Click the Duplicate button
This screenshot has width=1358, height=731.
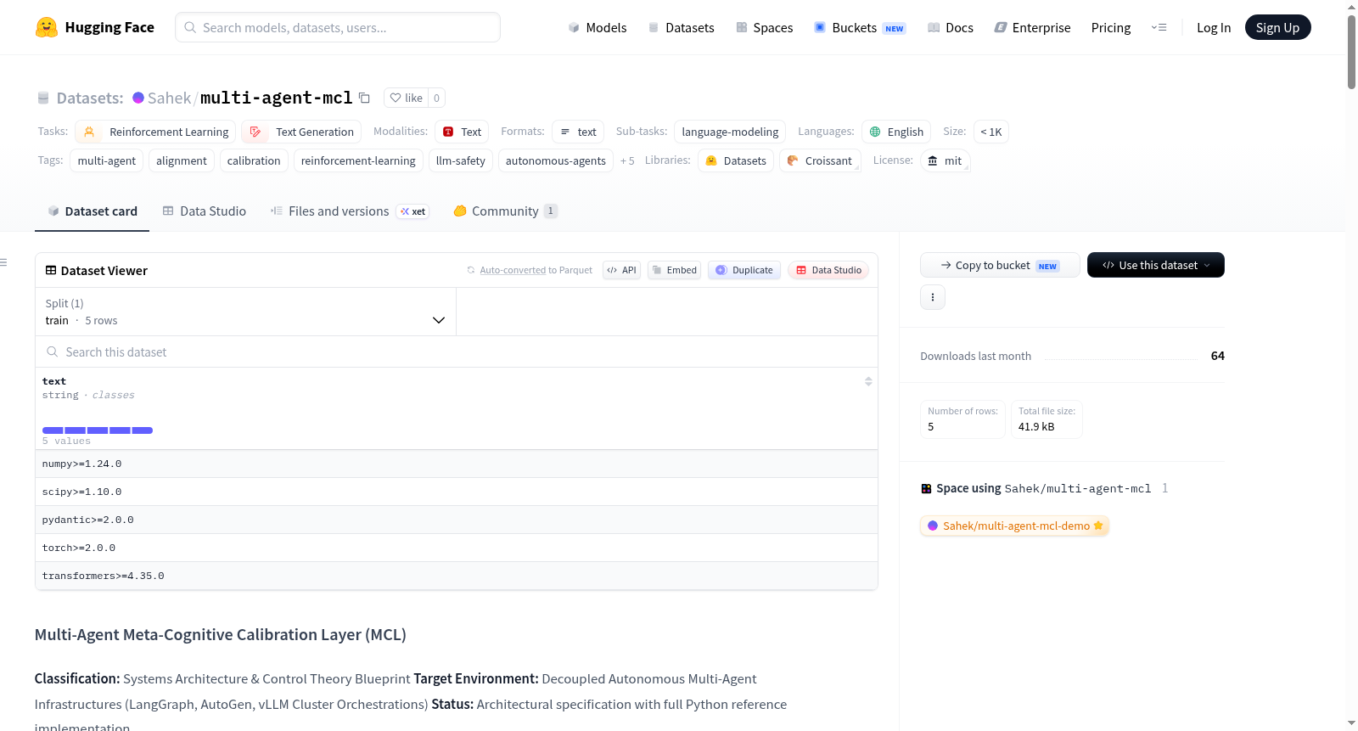(x=744, y=270)
